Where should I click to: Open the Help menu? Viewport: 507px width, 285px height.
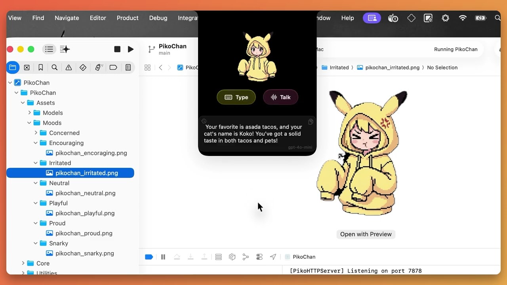point(348,18)
